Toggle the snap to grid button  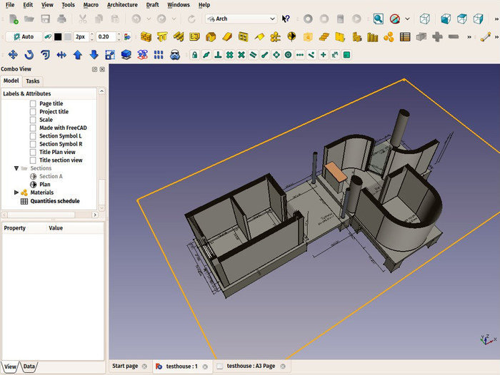(x=229, y=54)
